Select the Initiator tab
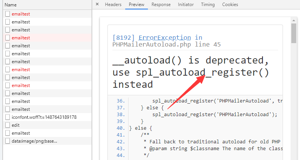 click(186, 5)
